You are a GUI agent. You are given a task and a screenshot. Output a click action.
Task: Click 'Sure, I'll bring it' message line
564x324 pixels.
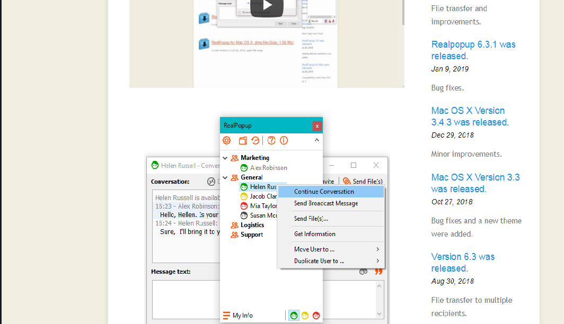pyautogui.click(x=190, y=232)
